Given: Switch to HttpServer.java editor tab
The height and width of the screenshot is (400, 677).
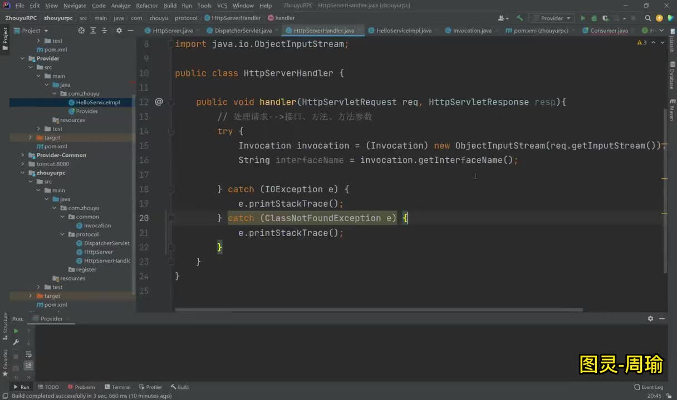Looking at the screenshot, I should (173, 31).
